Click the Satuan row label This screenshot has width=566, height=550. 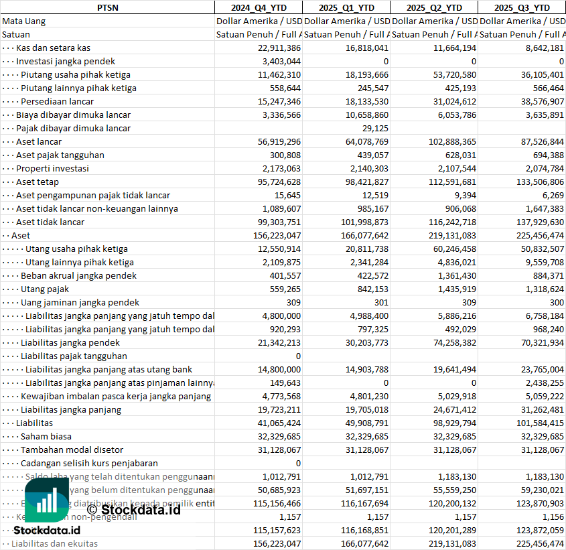pos(16,34)
